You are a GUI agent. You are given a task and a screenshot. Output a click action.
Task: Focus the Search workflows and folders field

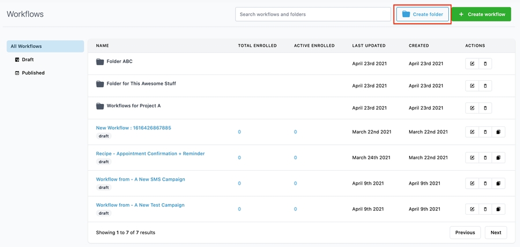click(x=313, y=14)
